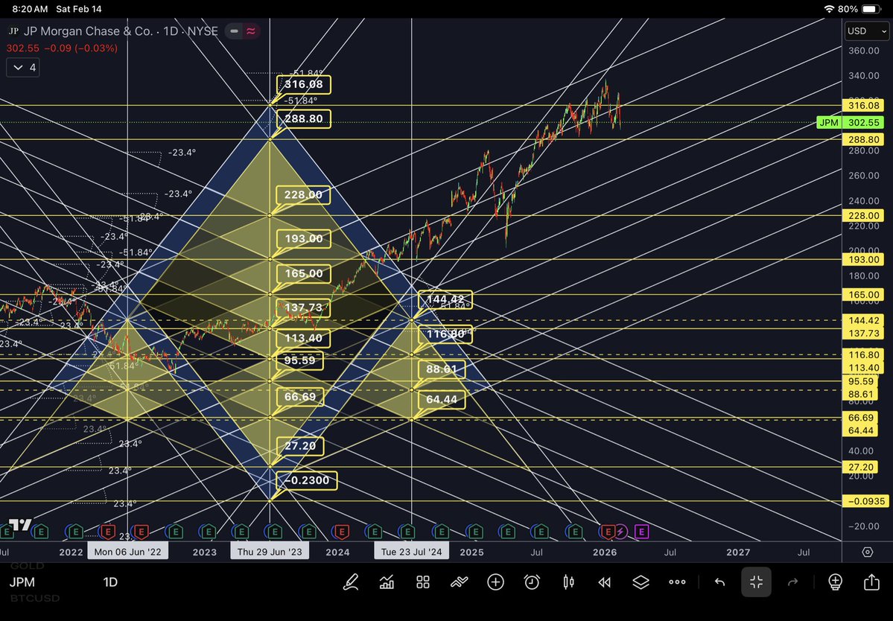Exit fullscreen using the collapse arrows button
The height and width of the screenshot is (621, 893).
[x=756, y=582]
